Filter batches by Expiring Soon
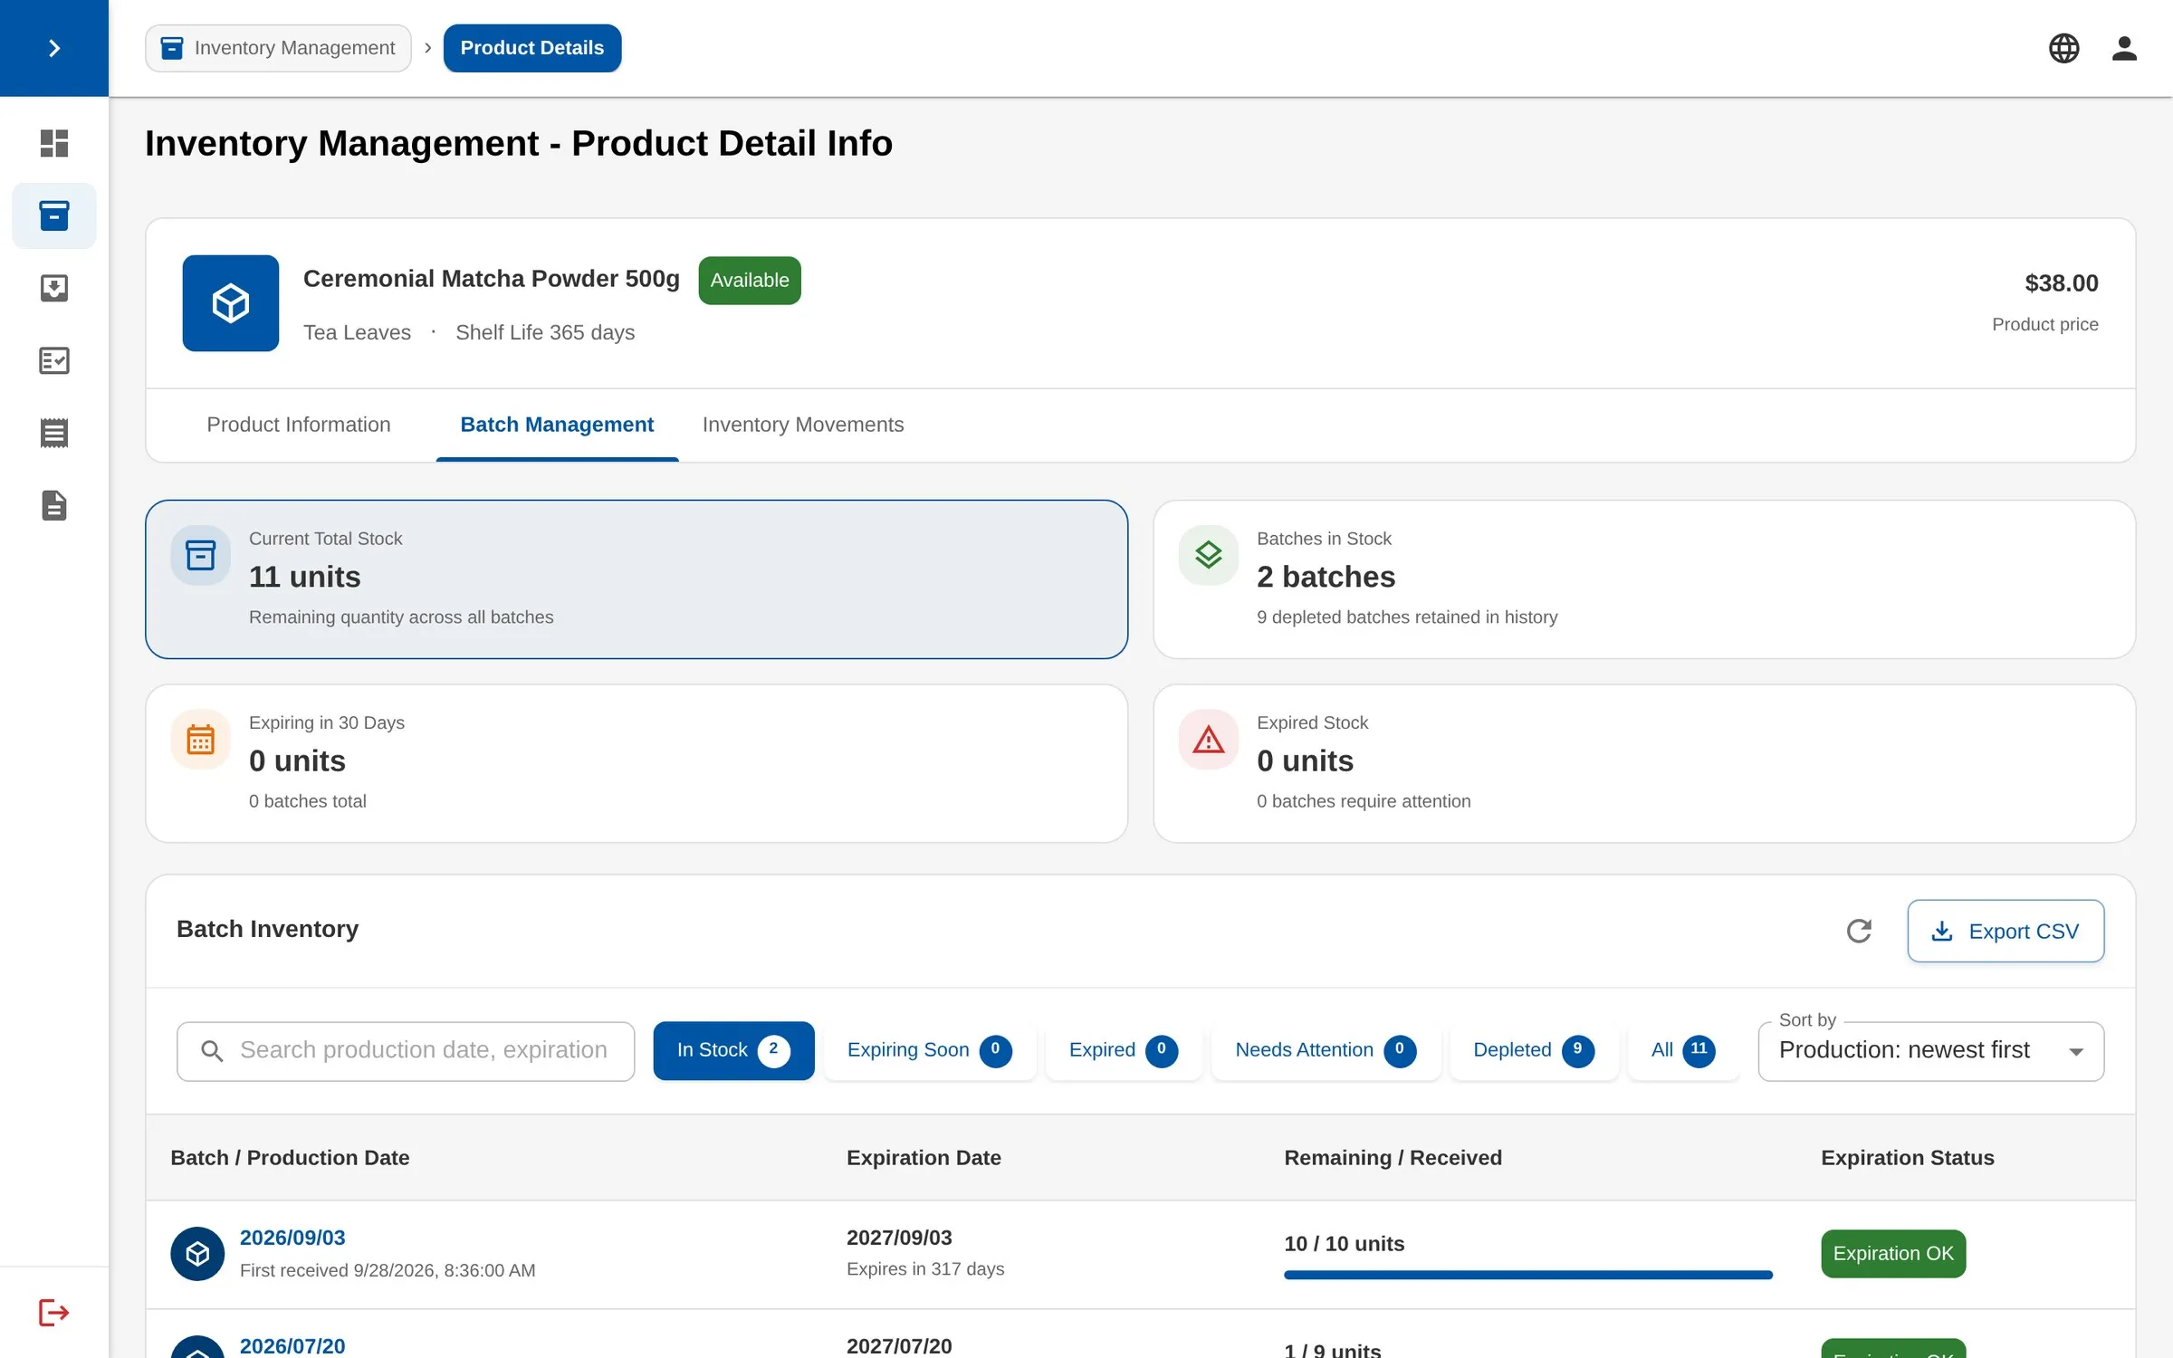This screenshot has width=2173, height=1358. pyautogui.click(x=929, y=1050)
